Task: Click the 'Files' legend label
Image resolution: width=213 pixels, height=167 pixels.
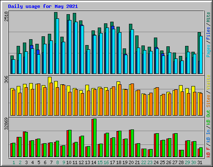Action: pyautogui.click(x=208, y=33)
